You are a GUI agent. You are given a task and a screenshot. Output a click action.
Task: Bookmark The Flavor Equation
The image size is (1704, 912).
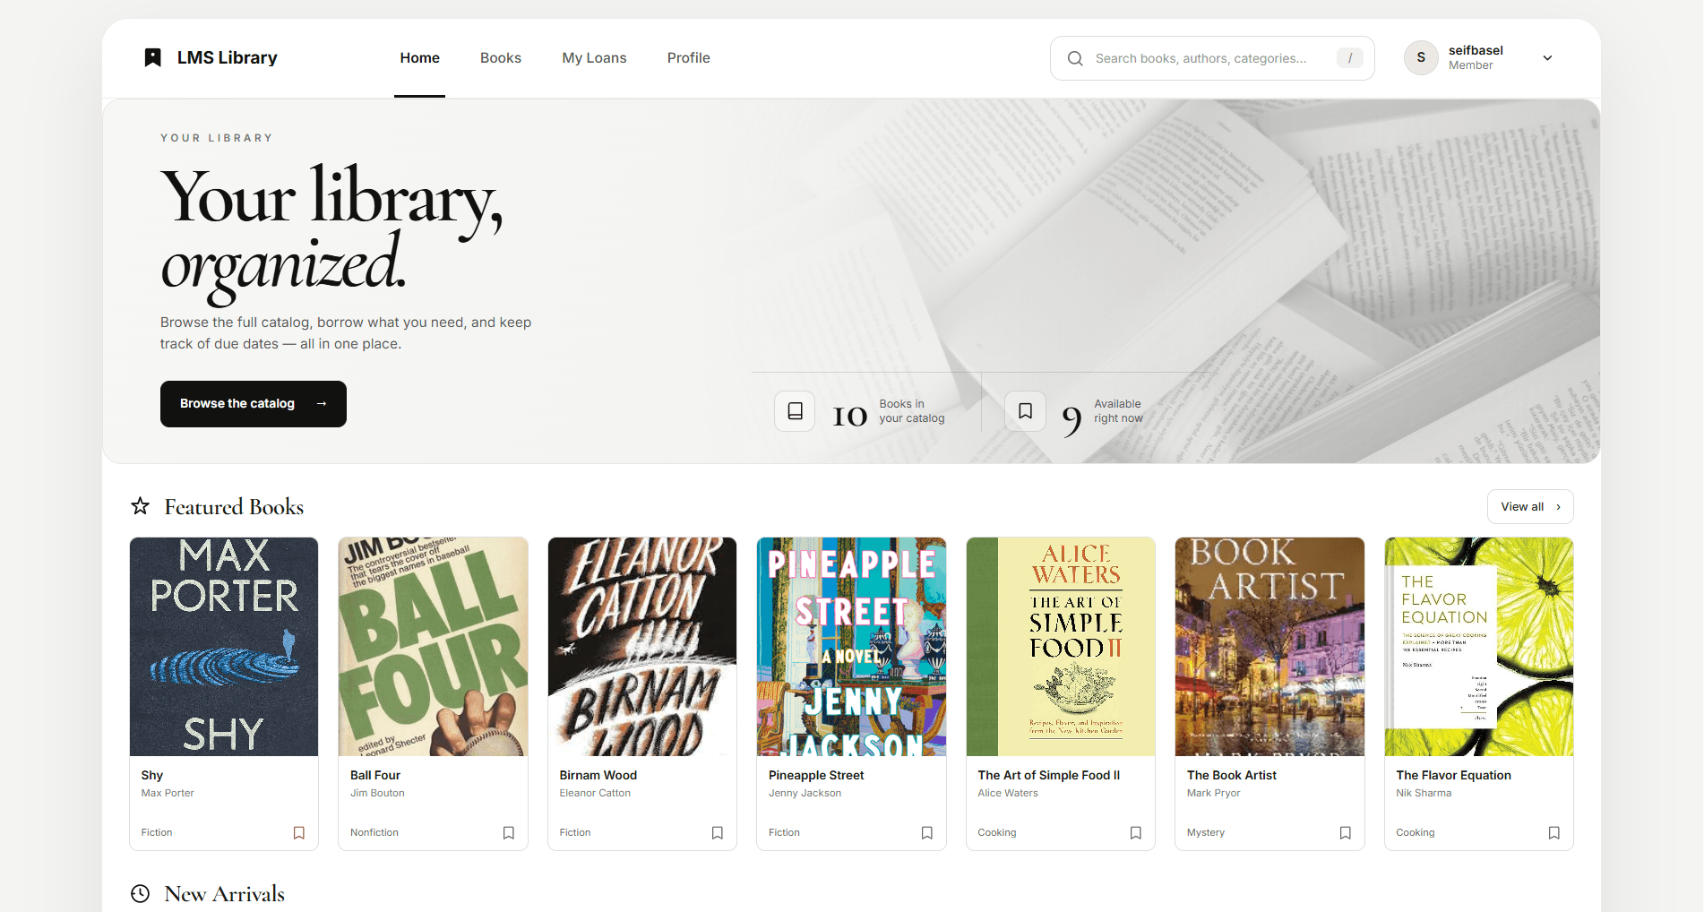coord(1554,833)
